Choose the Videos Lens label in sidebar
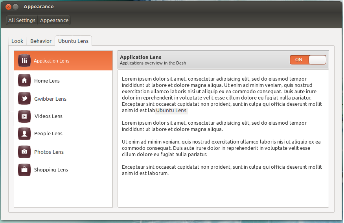Image resolution: width=344 pixels, height=223 pixels. pyautogui.click(x=48, y=116)
